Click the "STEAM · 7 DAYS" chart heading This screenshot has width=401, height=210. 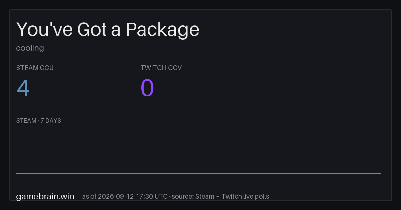pyautogui.click(x=38, y=121)
